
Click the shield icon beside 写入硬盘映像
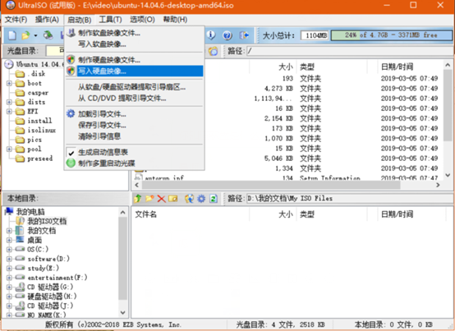pyautogui.click(x=71, y=71)
